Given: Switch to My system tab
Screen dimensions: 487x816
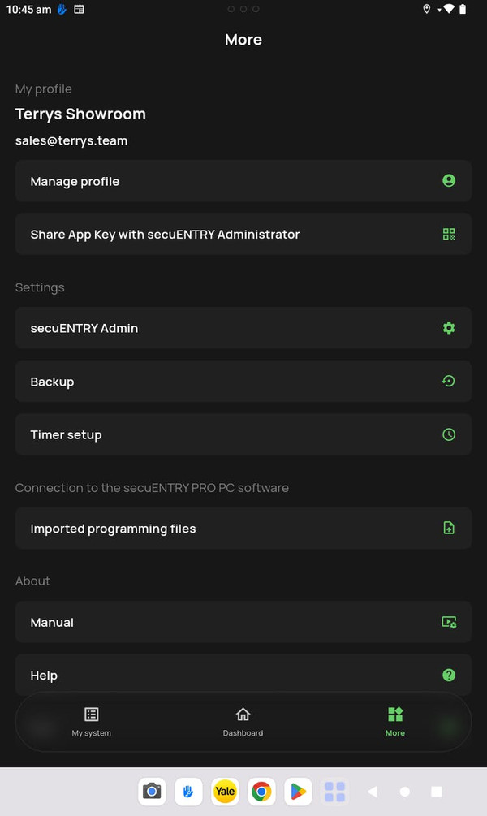Looking at the screenshot, I should [x=92, y=722].
